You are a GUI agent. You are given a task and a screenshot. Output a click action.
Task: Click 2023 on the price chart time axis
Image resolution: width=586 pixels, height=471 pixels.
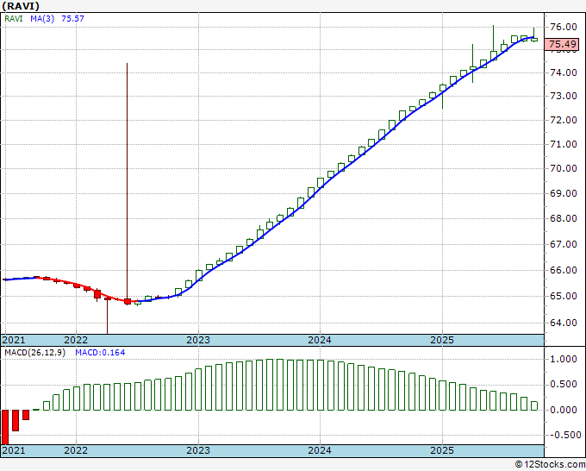[x=198, y=340]
